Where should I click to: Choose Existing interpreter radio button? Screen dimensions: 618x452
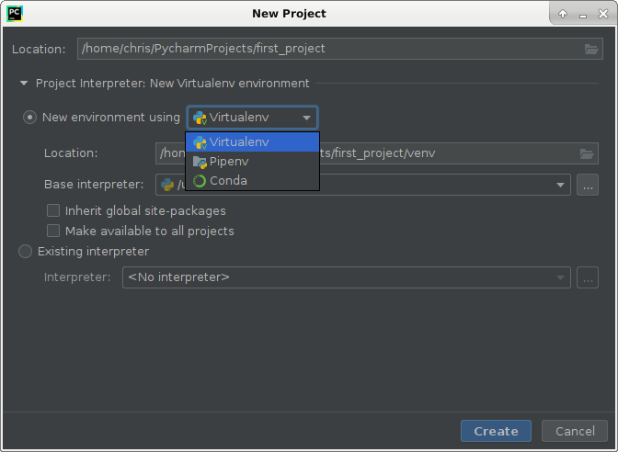[25, 252]
